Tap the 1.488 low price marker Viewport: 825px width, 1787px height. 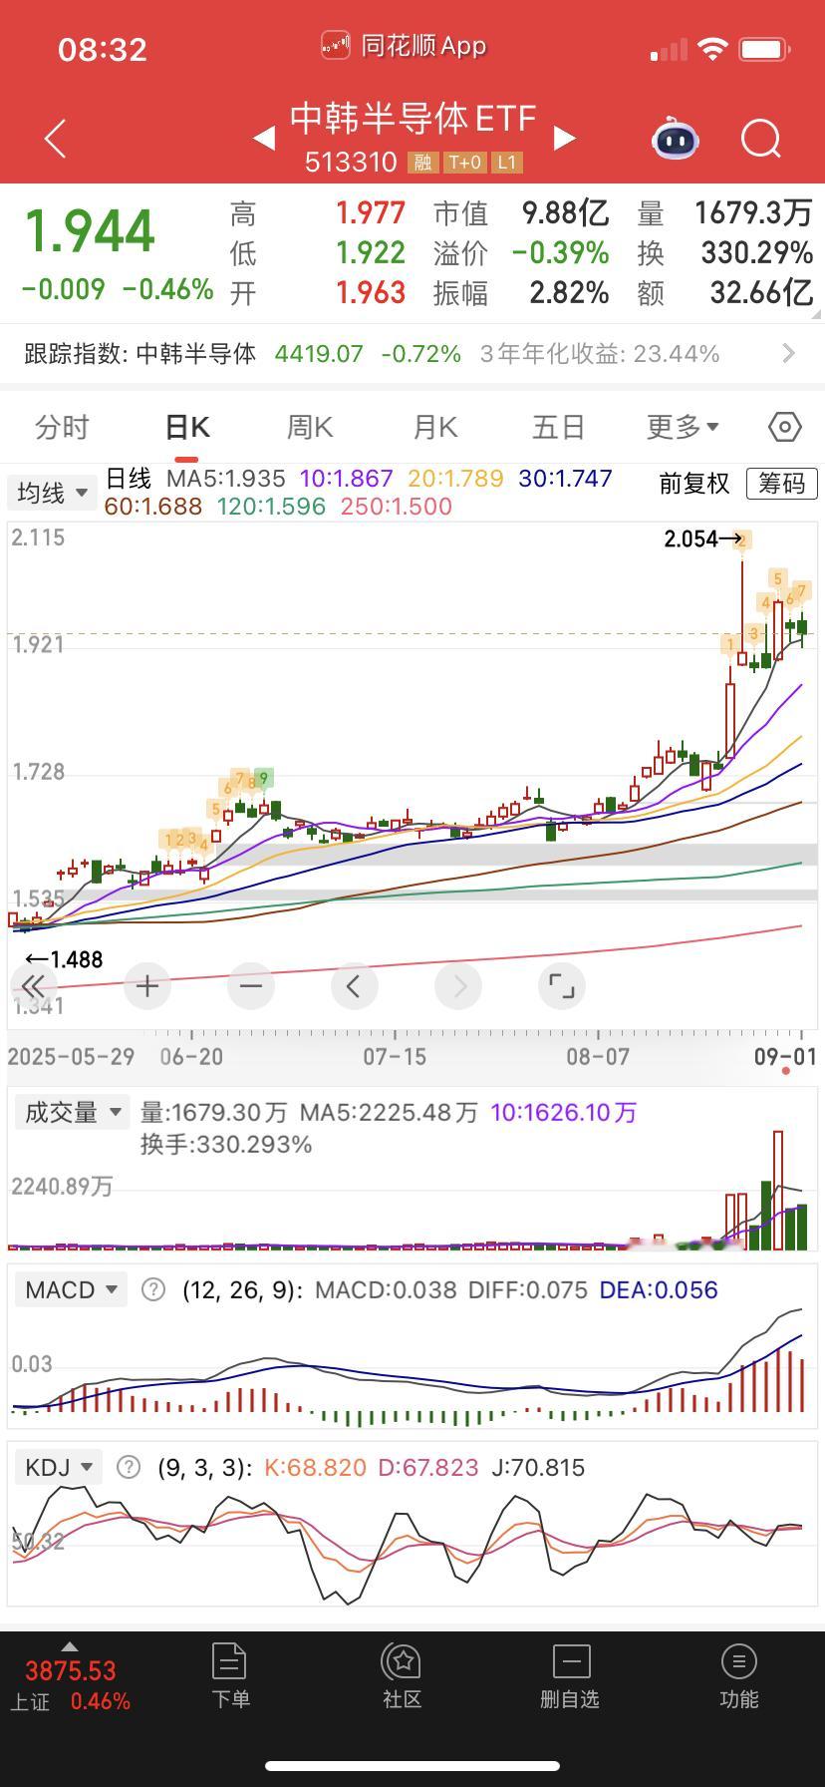click(64, 959)
